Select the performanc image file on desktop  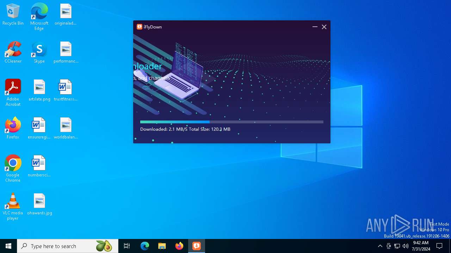(x=66, y=53)
